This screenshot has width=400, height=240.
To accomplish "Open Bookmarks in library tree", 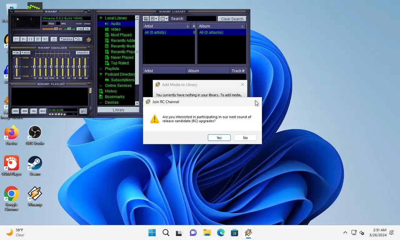I will pos(115,97).
